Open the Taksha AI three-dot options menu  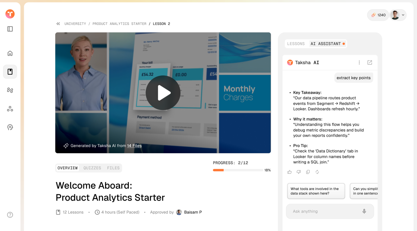pyautogui.click(x=359, y=62)
